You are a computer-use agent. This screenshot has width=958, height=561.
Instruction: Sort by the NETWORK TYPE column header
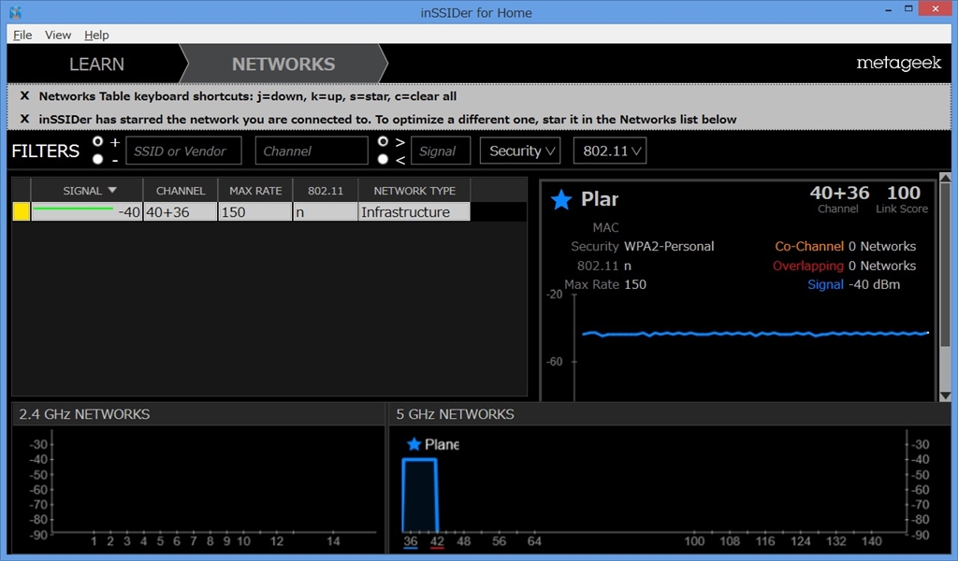(414, 191)
